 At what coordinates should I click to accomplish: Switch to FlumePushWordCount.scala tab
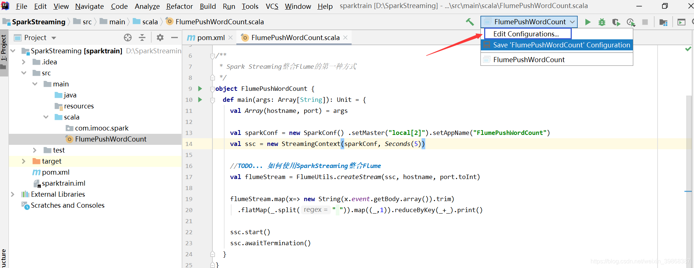coord(295,37)
